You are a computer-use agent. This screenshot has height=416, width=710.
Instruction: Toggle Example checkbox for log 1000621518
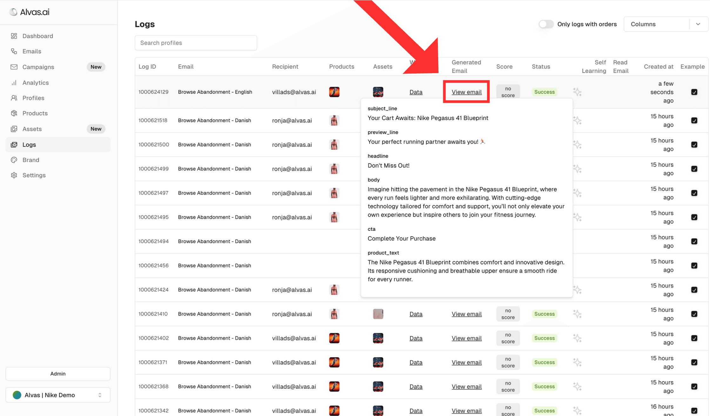point(694,120)
